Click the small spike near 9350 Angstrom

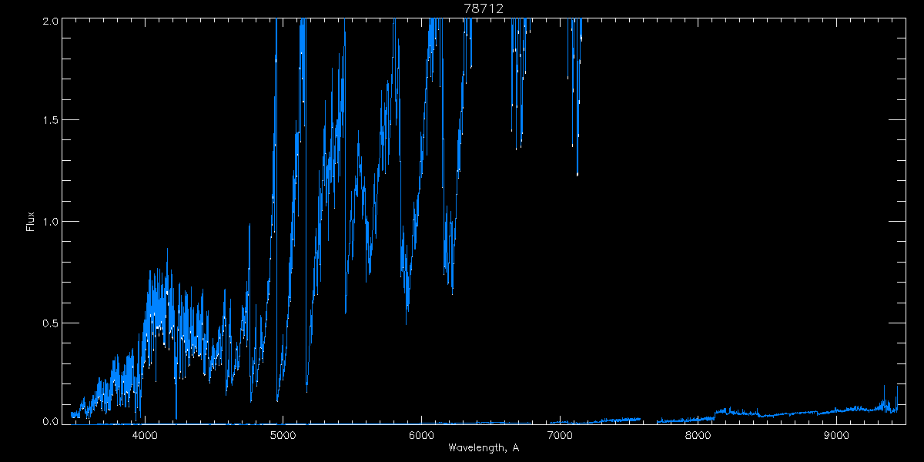click(884, 393)
